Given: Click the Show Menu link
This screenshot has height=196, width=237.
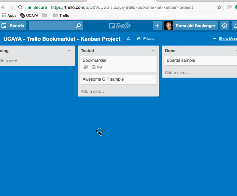Looking at the screenshot, I should coord(228,39).
